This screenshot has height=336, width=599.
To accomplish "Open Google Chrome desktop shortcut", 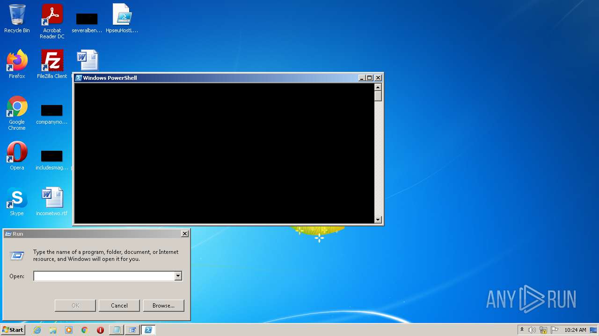I will (17, 113).
